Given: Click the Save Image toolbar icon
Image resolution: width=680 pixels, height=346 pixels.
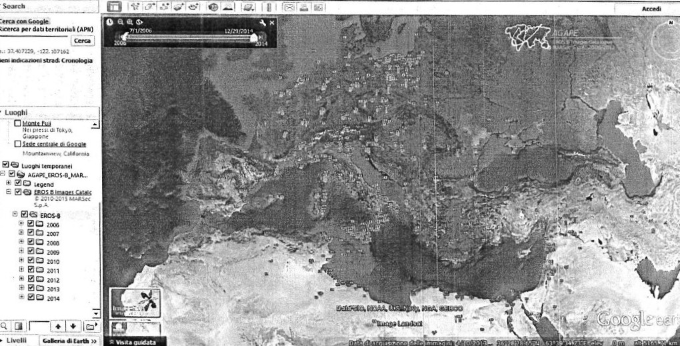Looking at the screenshot, I should (318, 7).
